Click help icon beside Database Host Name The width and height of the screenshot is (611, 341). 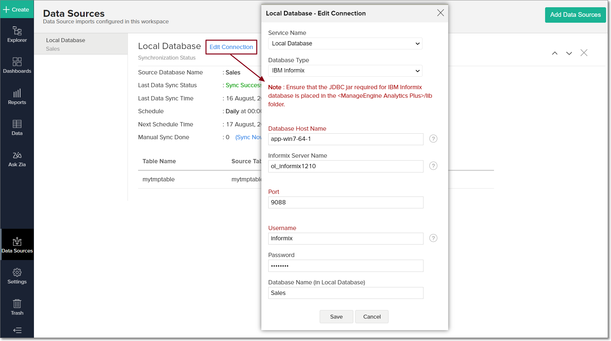pos(433,139)
